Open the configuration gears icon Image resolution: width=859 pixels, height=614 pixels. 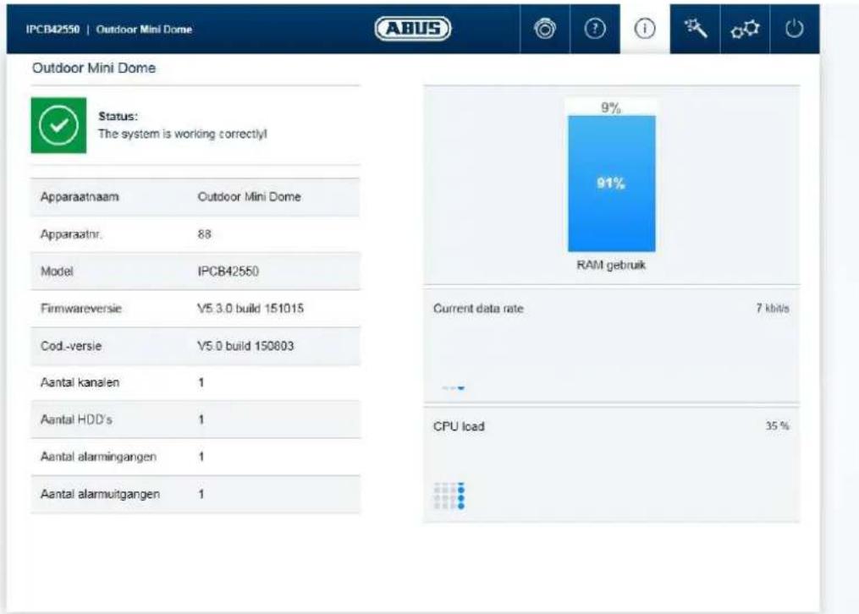(x=745, y=29)
